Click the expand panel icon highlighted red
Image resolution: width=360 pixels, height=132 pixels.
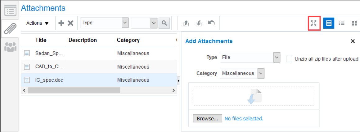click(314, 23)
